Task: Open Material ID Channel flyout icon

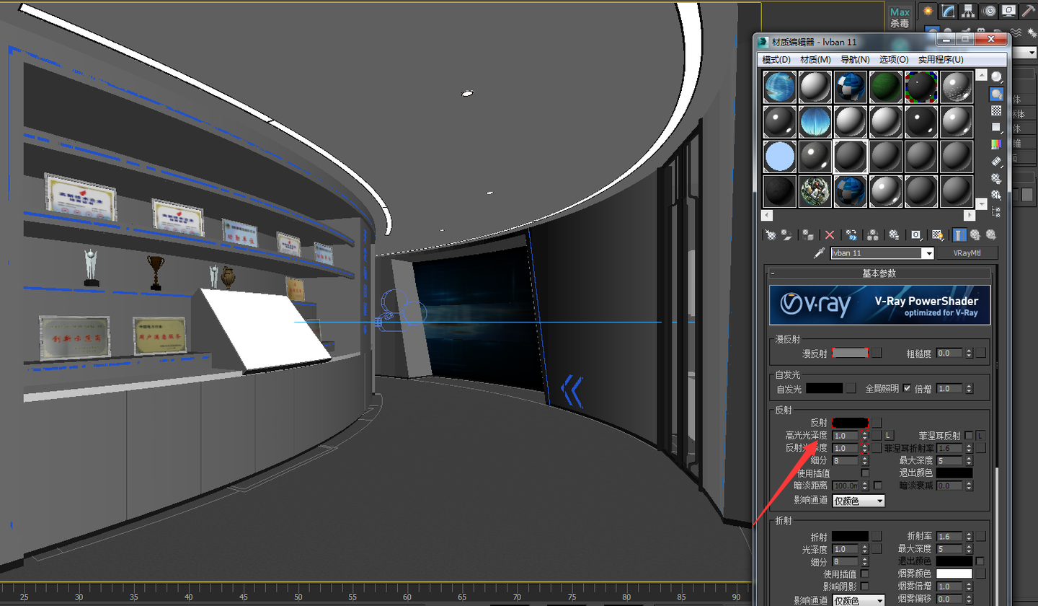Action: tap(916, 234)
